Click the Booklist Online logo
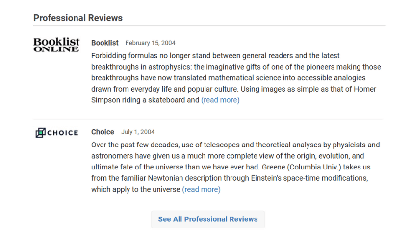The image size is (411, 242). pyautogui.click(x=56, y=45)
